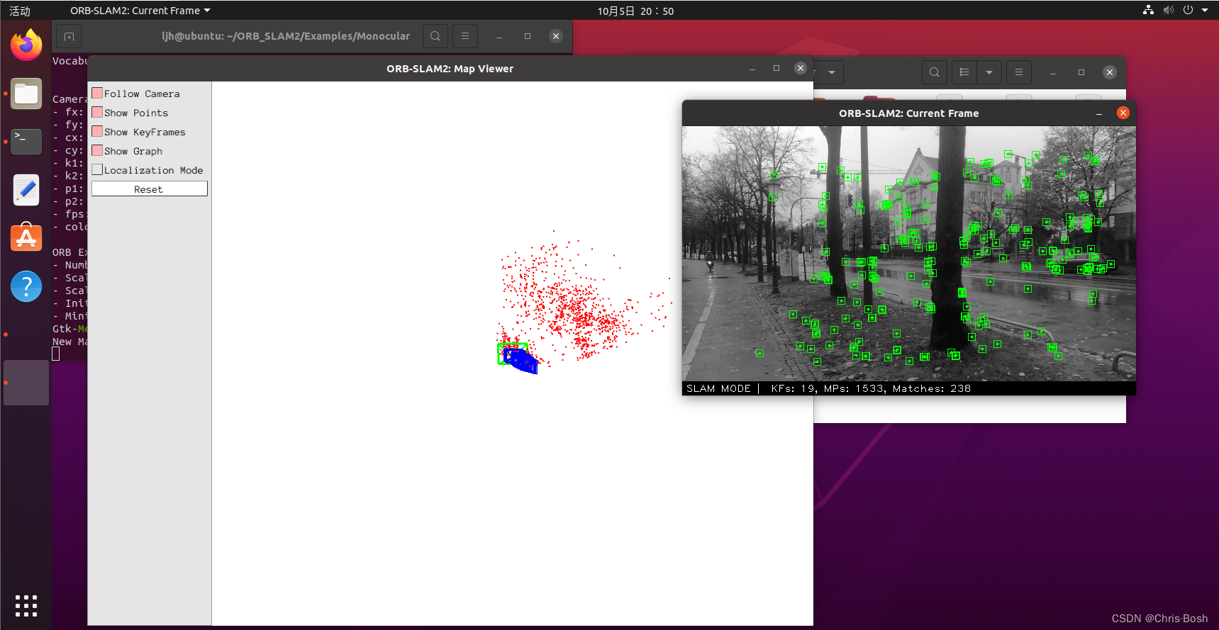The width and height of the screenshot is (1219, 630).
Task: Click the green camera frustum in map
Action: tap(513, 354)
